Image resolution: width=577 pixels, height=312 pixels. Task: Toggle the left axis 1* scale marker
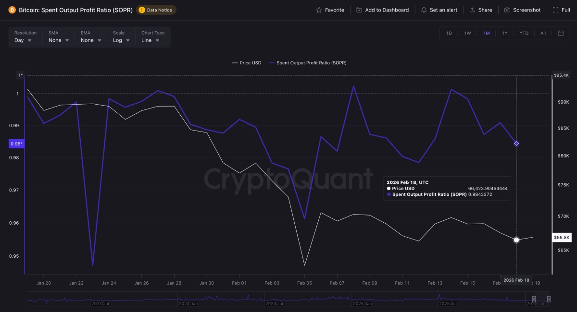(x=20, y=75)
